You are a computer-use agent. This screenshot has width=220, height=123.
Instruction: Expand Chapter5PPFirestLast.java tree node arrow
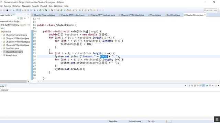pos(2,42)
